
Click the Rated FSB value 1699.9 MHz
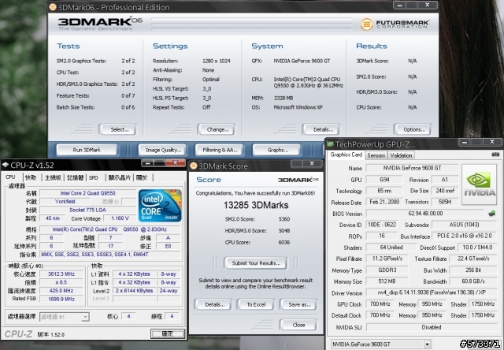[61, 299]
